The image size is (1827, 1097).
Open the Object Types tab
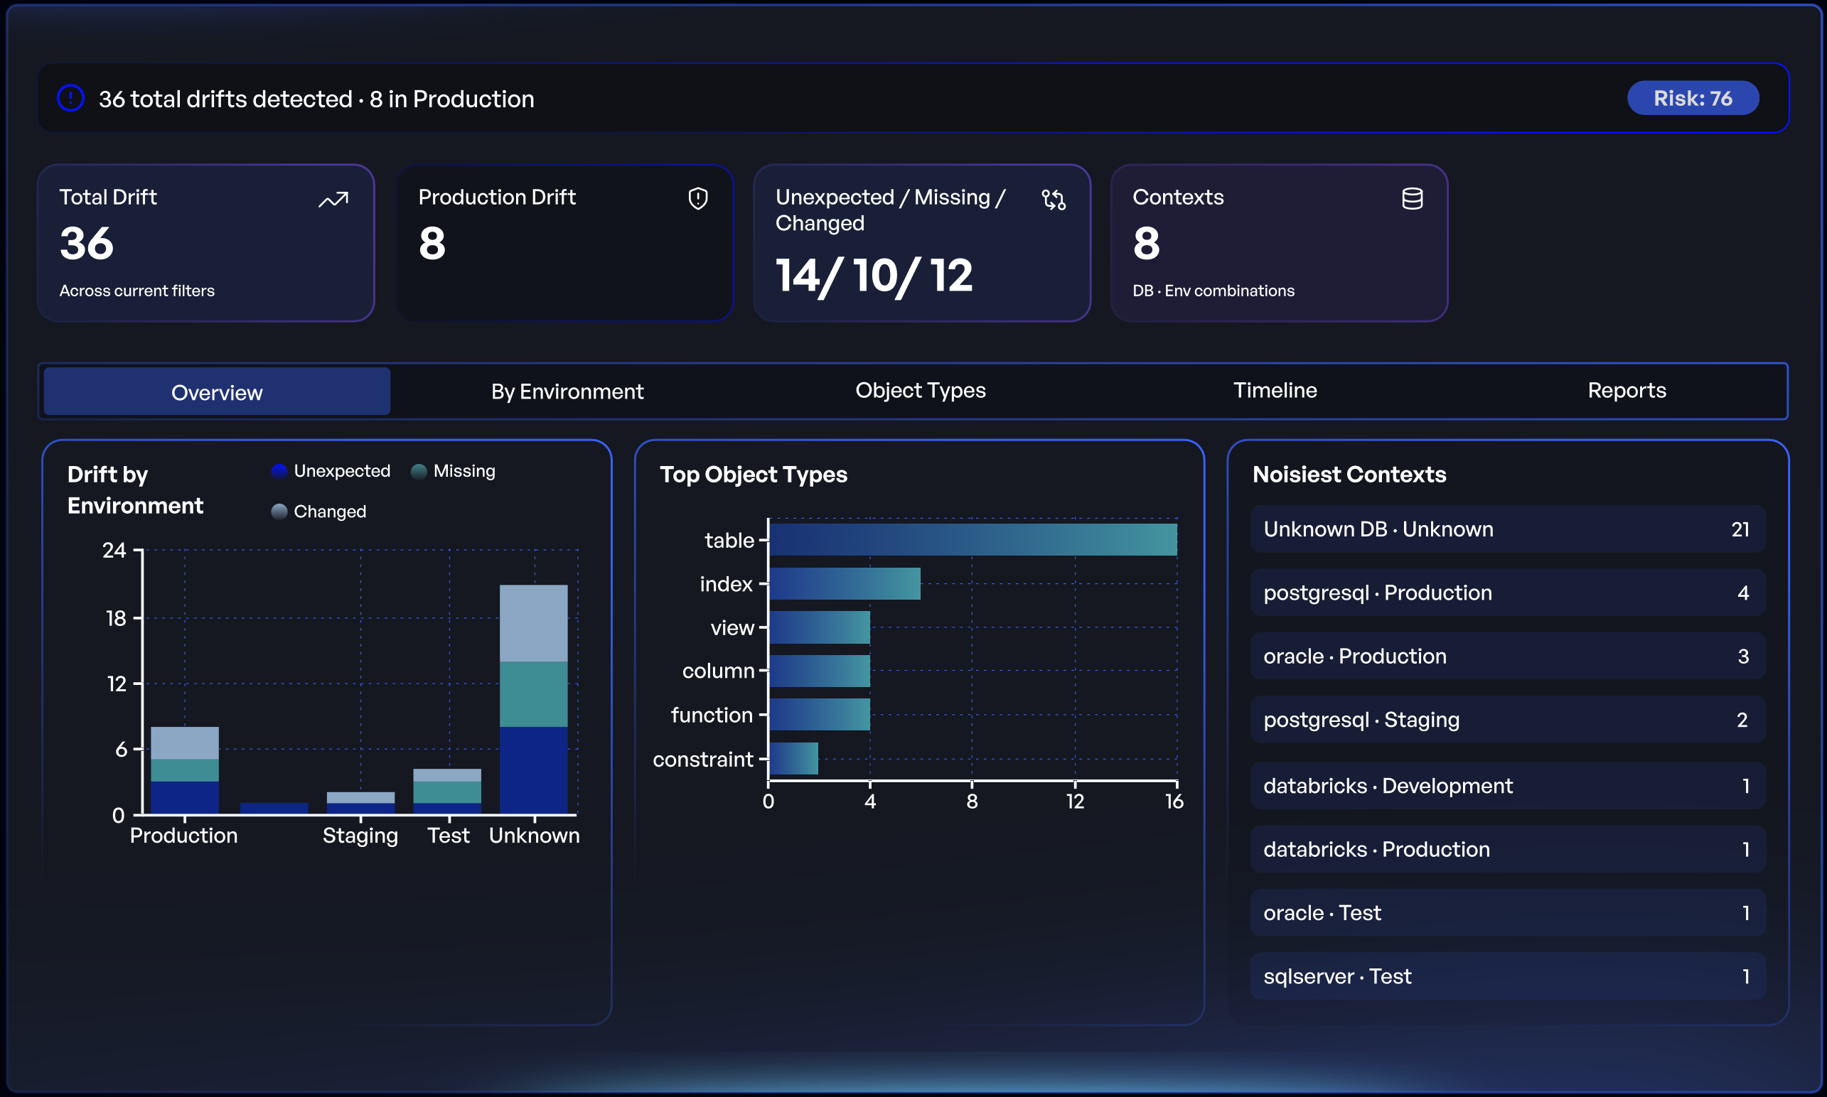[920, 390]
